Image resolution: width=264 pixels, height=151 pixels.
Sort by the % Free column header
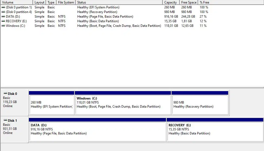204,2
